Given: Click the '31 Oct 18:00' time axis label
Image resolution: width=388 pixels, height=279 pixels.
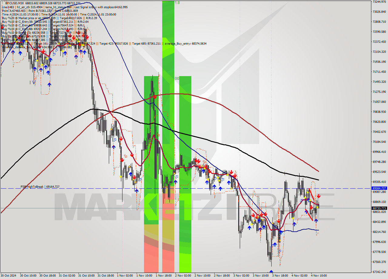Looking at the screenshot, I should [x=105, y=276].
